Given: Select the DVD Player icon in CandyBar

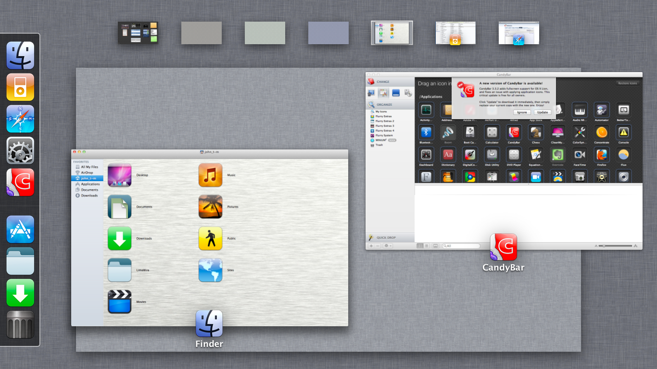Looking at the screenshot, I should tap(514, 155).
